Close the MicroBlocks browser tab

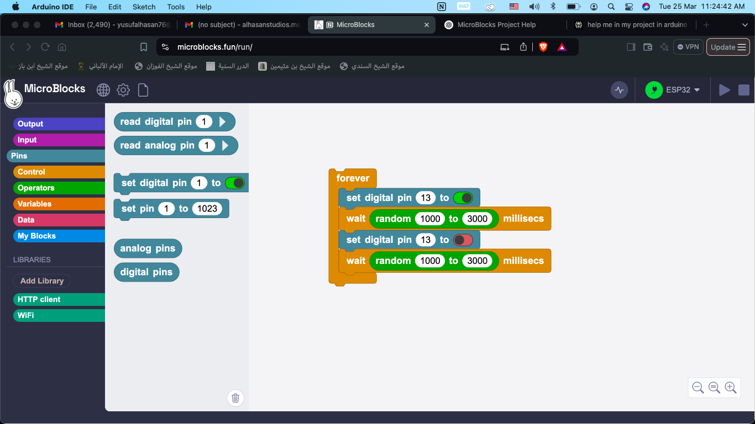tap(426, 25)
